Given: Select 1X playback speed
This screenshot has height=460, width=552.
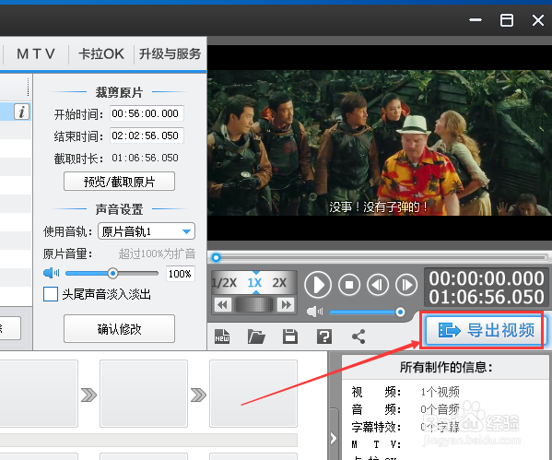Looking at the screenshot, I should [x=254, y=282].
